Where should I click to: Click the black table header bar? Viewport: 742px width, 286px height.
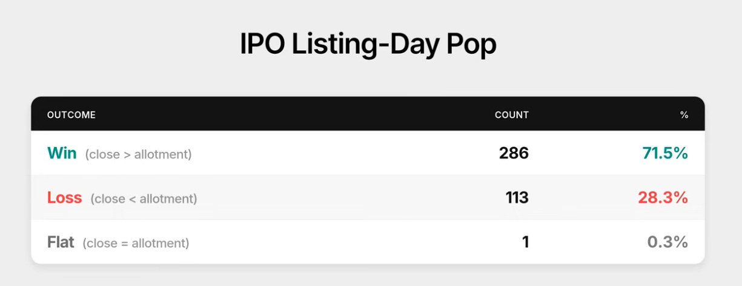click(x=368, y=114)
